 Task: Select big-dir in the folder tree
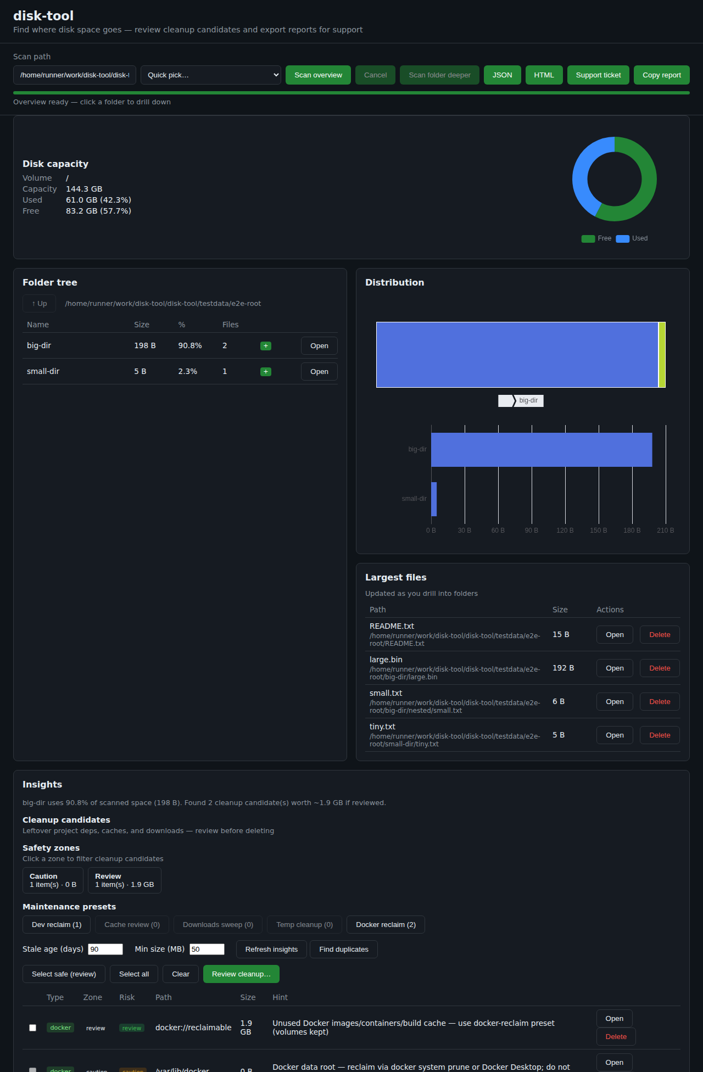(x=39, y=345)
